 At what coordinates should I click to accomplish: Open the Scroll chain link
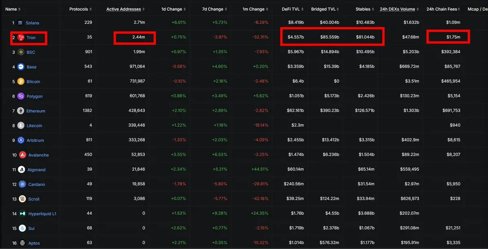click(x=34, y=199)
